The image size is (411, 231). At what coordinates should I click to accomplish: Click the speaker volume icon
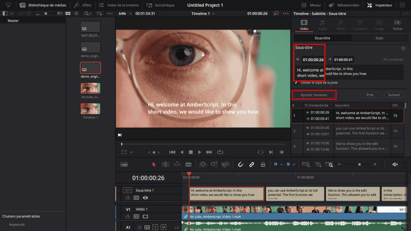coord(395,164)
